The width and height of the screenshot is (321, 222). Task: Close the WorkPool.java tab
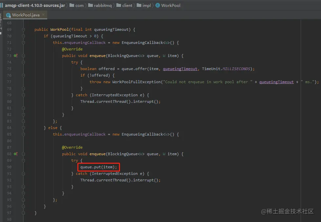[x=43, y=14]
